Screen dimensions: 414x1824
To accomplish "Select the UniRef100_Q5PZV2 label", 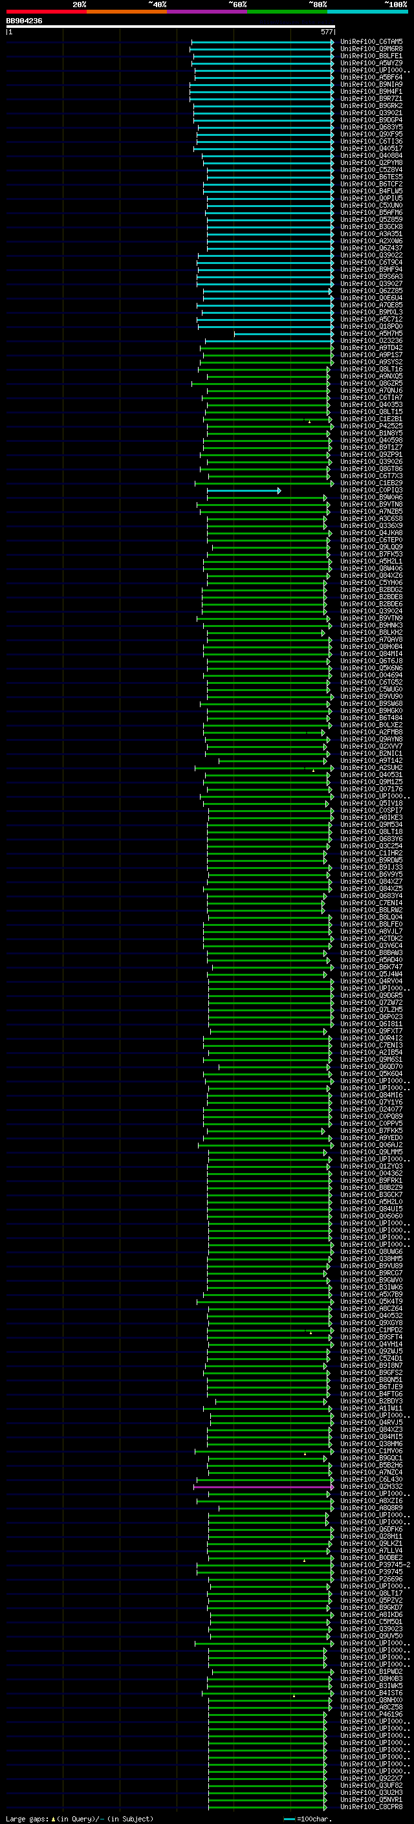I will (x=371, y=1600).
